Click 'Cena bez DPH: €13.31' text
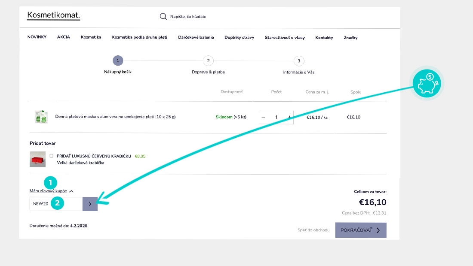Viewport: 473px width, 266px height. pos(364,213)
